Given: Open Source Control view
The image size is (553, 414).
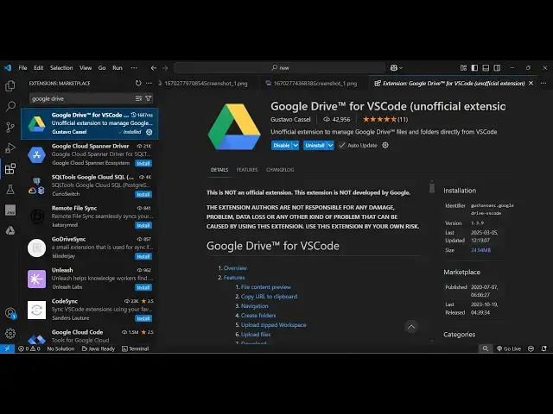Looking at the screenshot, I should [10, 127].
